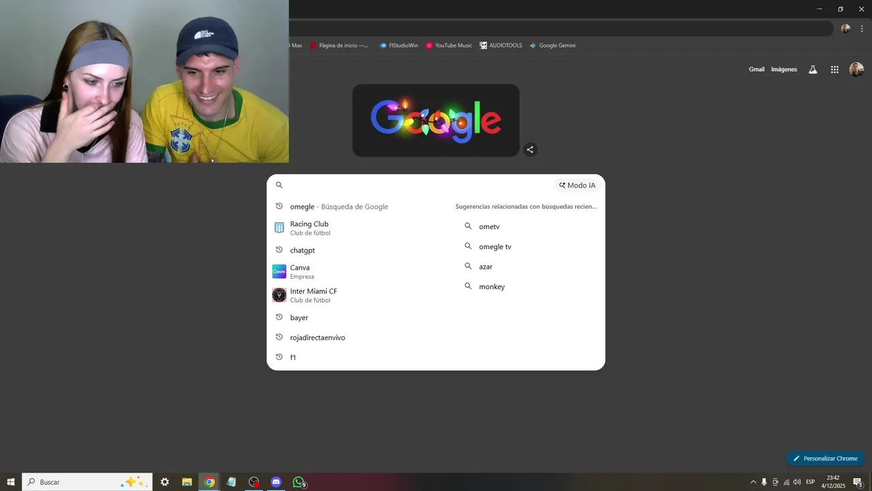Image resolution: width=872 pixels, height=491 pixels.
Task: Click the taskbar Buscar search box
Action: (87, 482)
